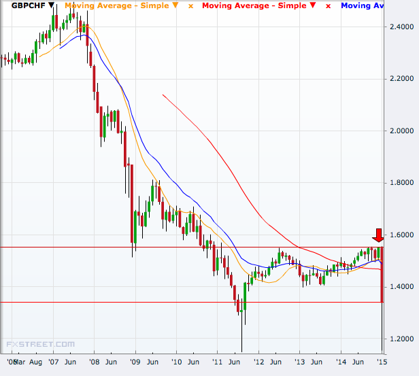Image resolution: width=419 pixels, height=376 pixels.
Task: Click the '13 date axis label
Action: tap(299, 362)
